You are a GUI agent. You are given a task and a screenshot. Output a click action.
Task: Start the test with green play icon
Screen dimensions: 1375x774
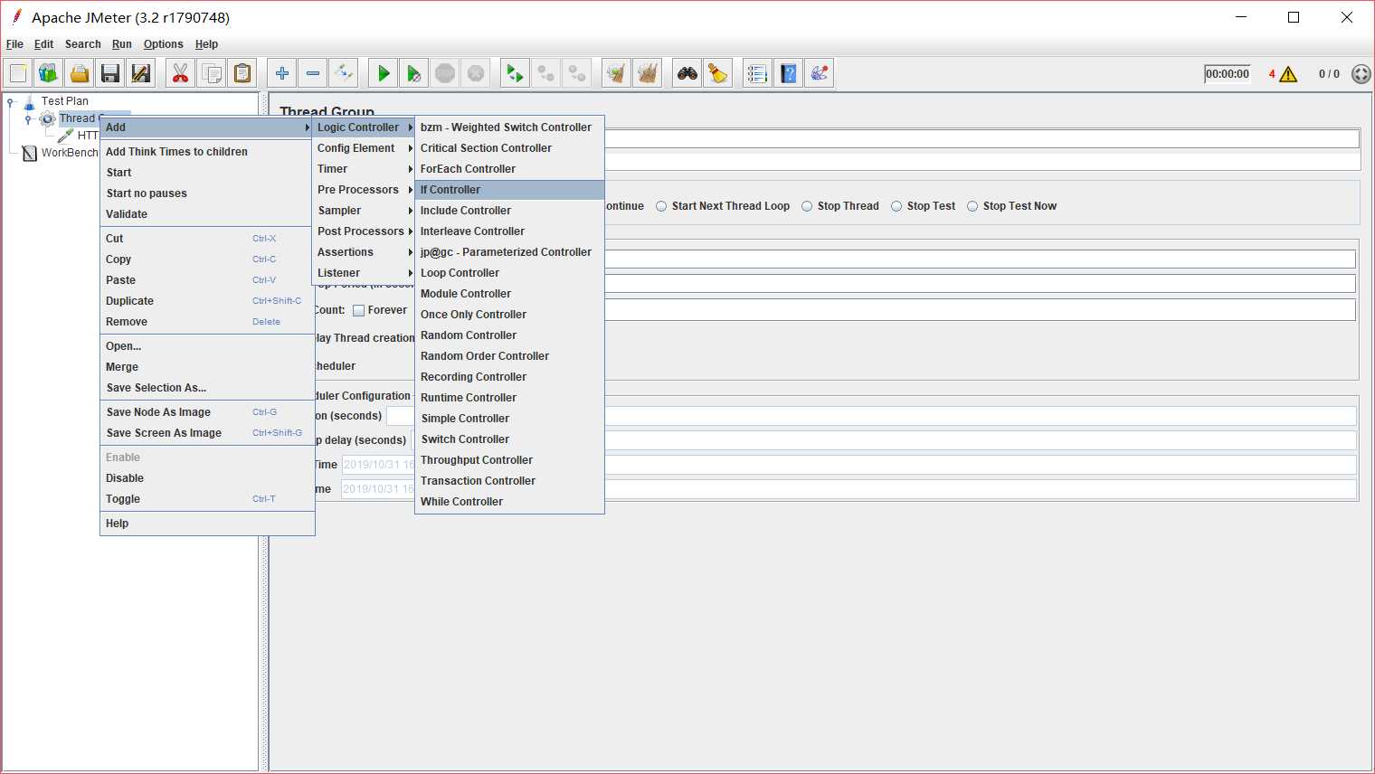[384, 73]
